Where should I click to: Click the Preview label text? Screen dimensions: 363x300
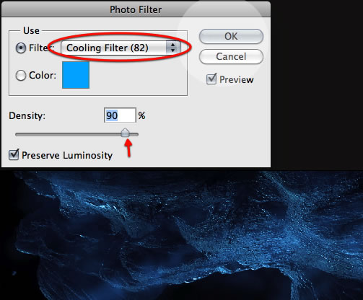(x=237, y=79)
